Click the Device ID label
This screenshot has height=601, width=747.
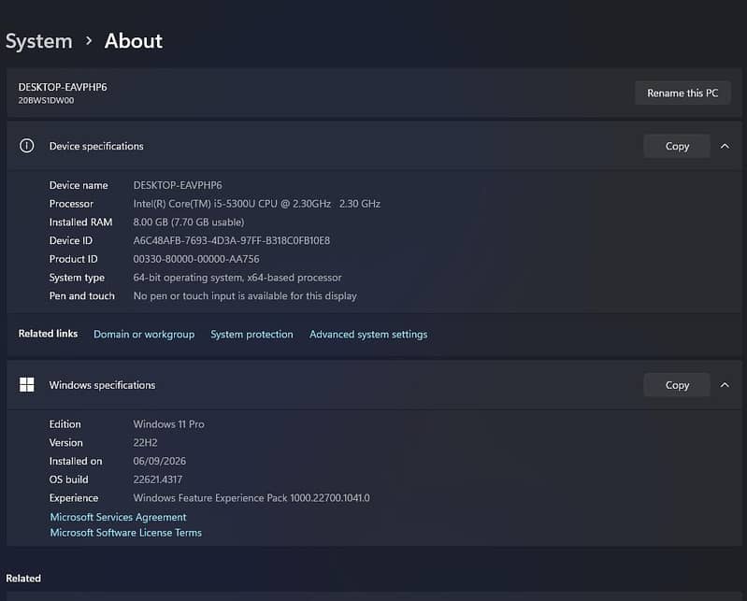[x=71, y=240]
